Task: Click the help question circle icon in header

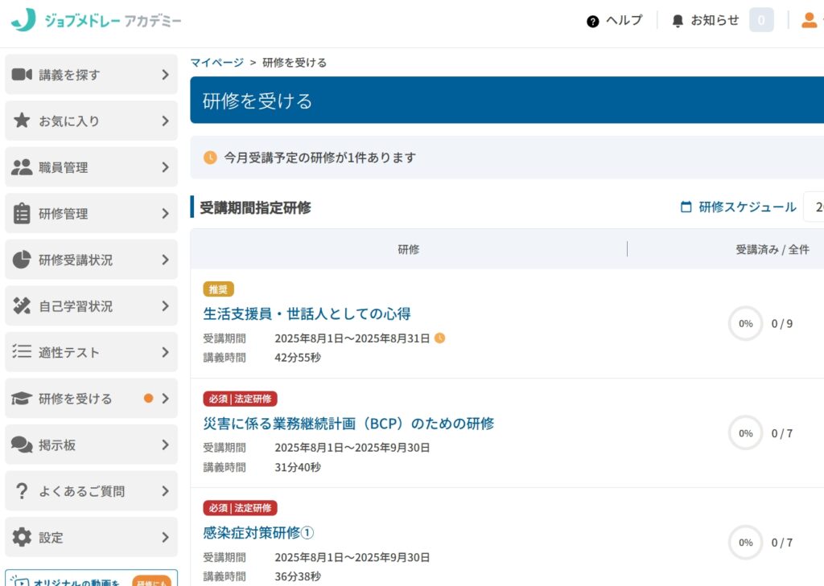Action: tap(593, 22)
